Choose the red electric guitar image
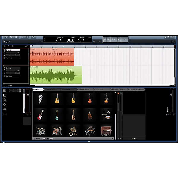 tap(40, 115)
